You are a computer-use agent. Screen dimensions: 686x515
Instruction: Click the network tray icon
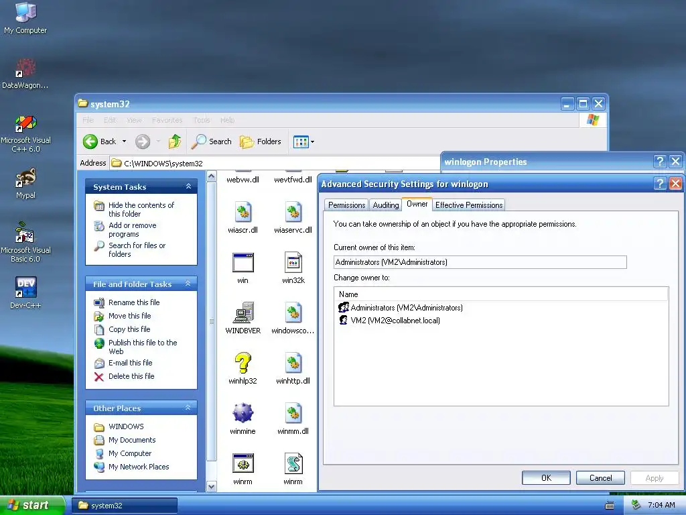(x=636, y=505)
